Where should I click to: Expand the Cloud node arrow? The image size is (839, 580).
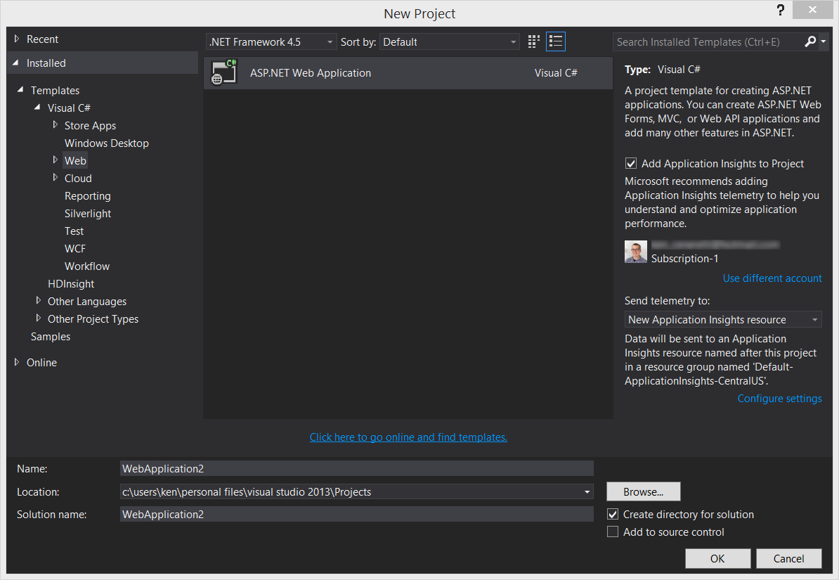point(55,177)
